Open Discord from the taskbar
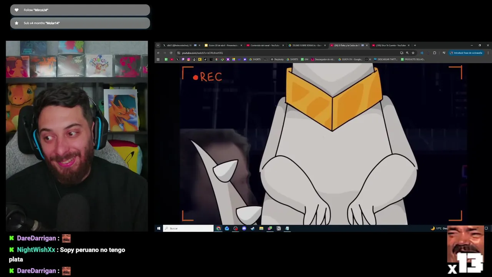 [x=244, y=229]
